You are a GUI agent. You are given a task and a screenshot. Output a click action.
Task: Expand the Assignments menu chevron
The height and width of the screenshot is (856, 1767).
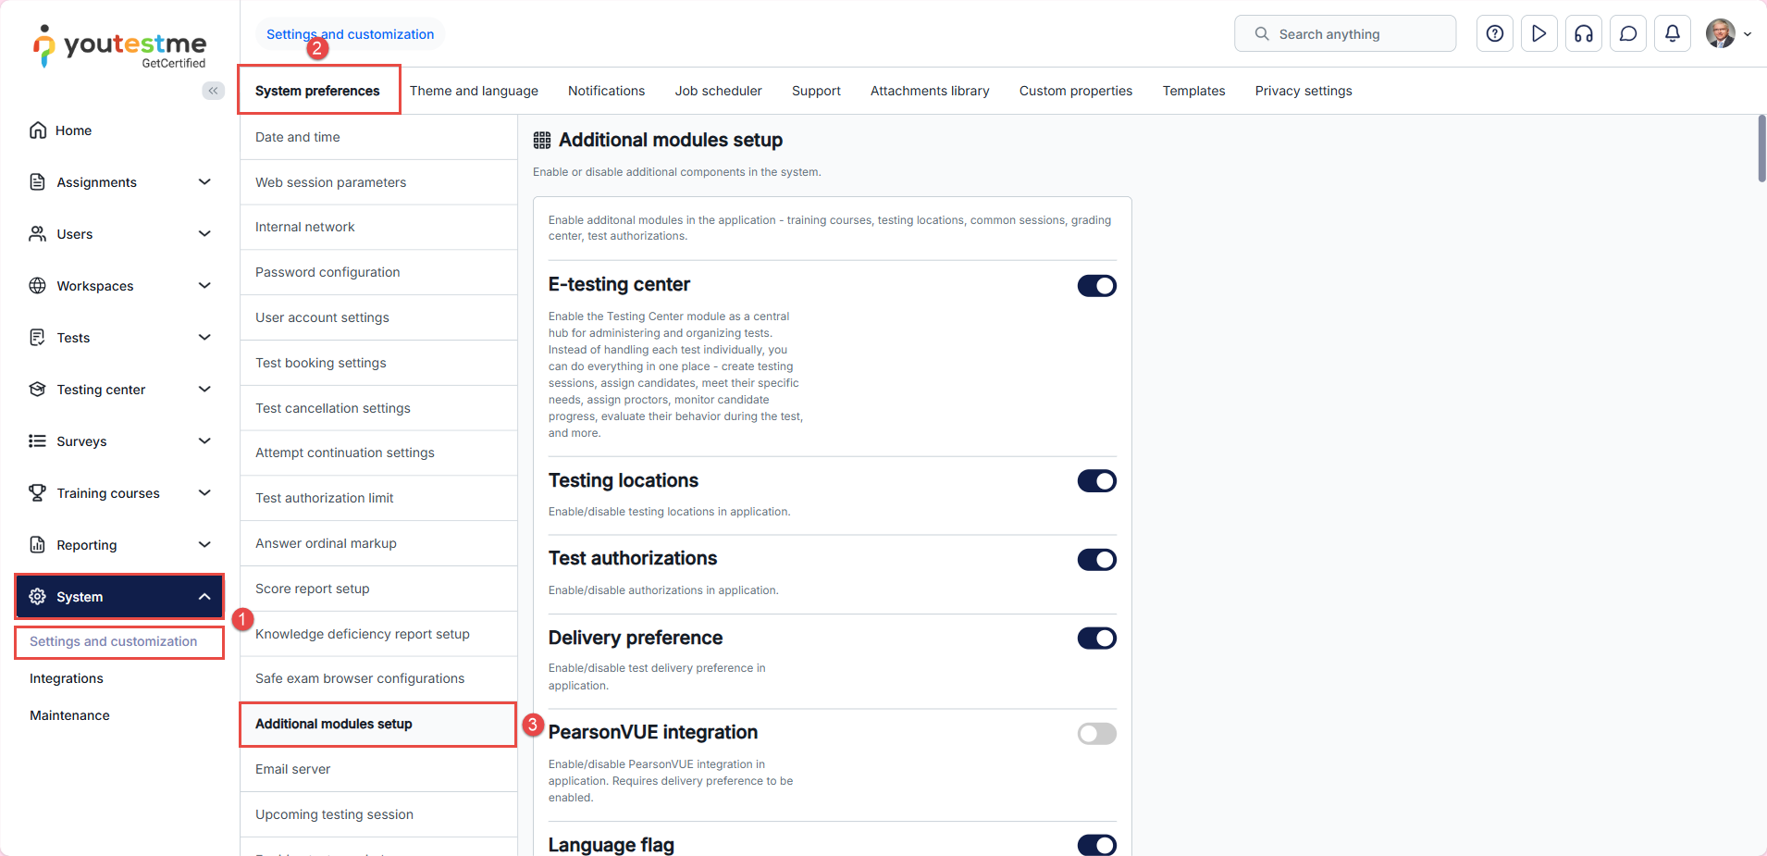204,182
